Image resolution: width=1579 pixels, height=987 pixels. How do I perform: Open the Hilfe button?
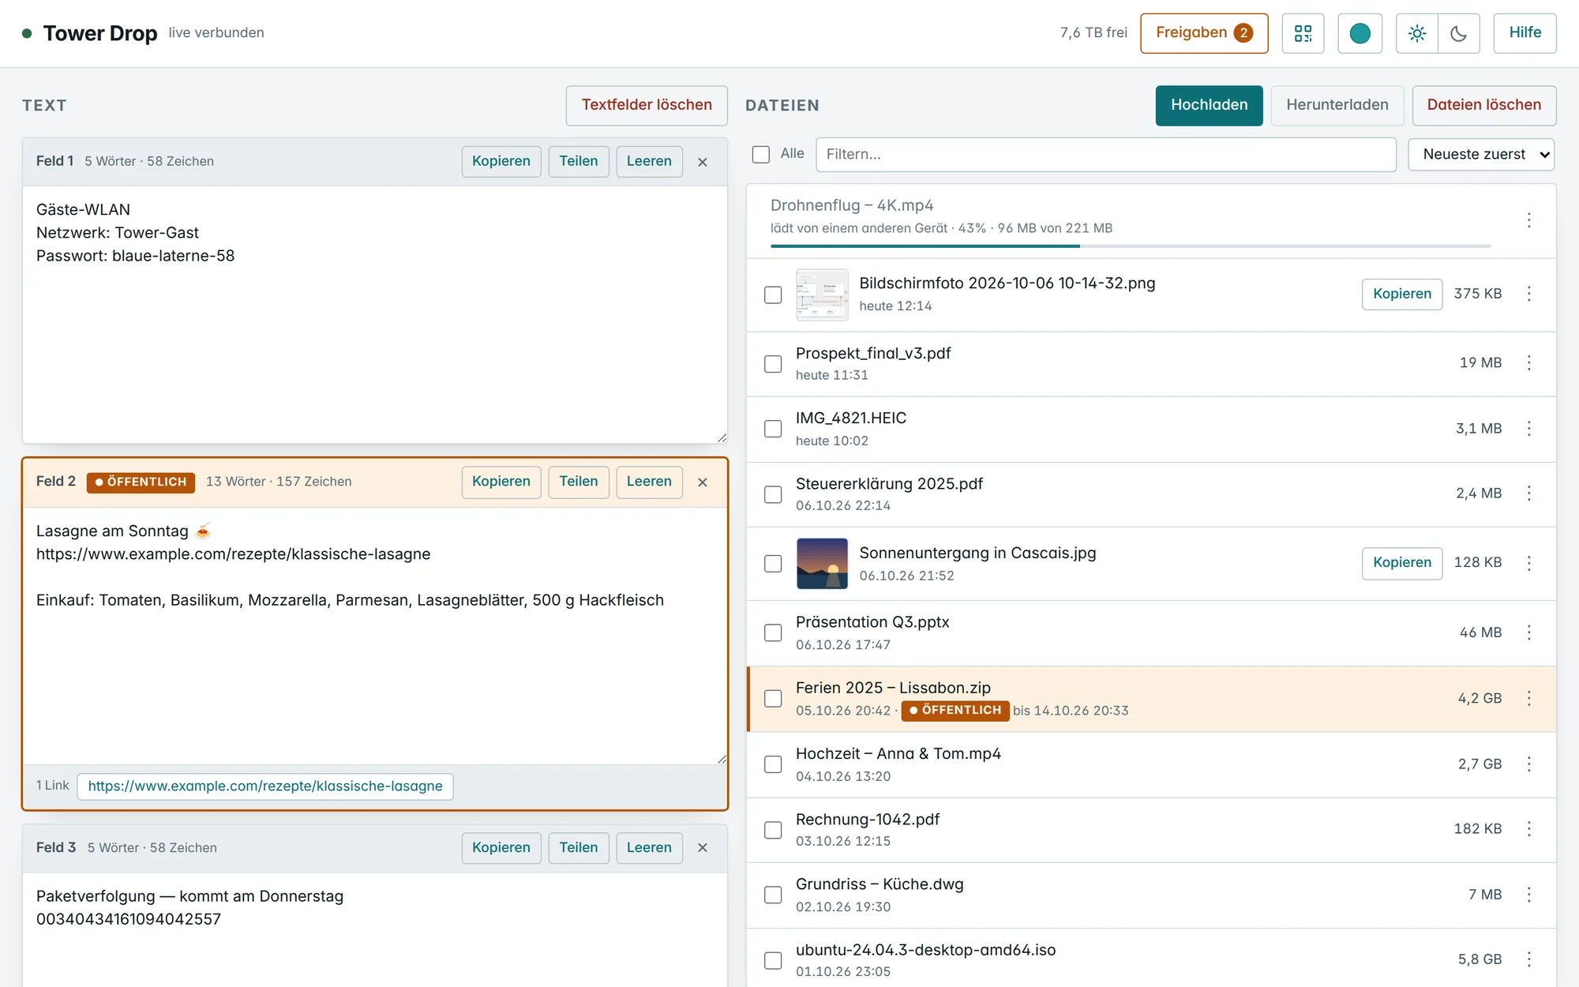(1525, 33)
